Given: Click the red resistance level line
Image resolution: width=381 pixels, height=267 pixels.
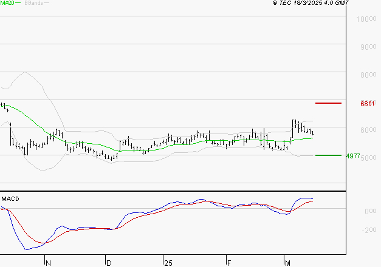Looking at the screenshot, I should tap(328, 103).
